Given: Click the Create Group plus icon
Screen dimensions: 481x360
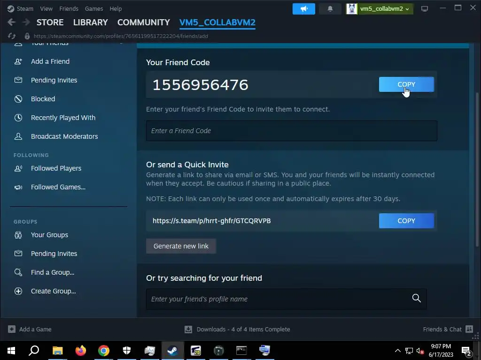Looking at the screenshot, I should (x=18, y=291).
